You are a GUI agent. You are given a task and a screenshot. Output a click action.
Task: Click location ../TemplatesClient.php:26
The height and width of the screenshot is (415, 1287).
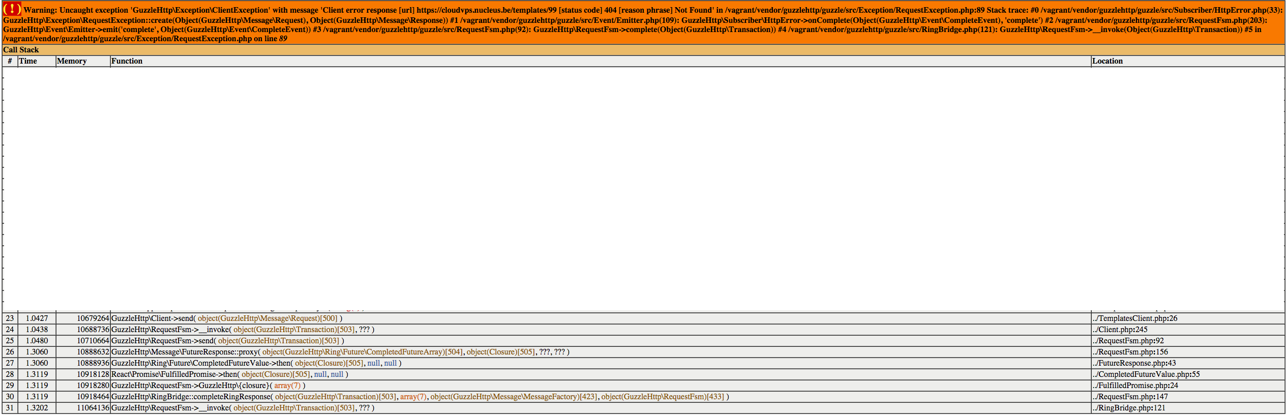(x=1135, y=318)
